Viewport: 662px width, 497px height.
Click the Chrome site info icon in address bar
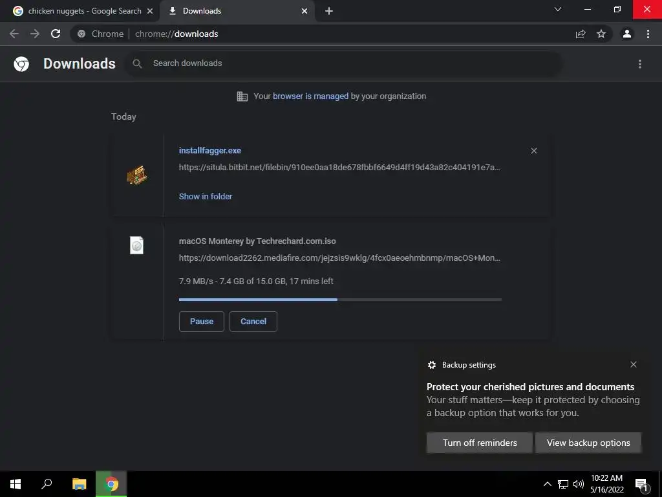(x=81, y=34)
